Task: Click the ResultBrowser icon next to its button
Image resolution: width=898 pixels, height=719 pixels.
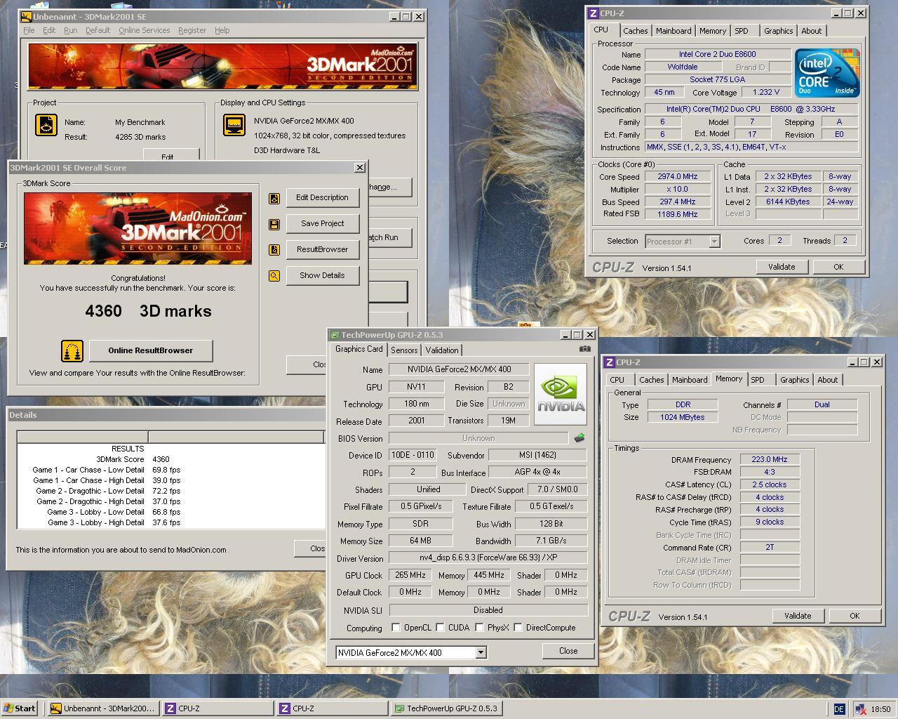Action: tap(274, 250)
